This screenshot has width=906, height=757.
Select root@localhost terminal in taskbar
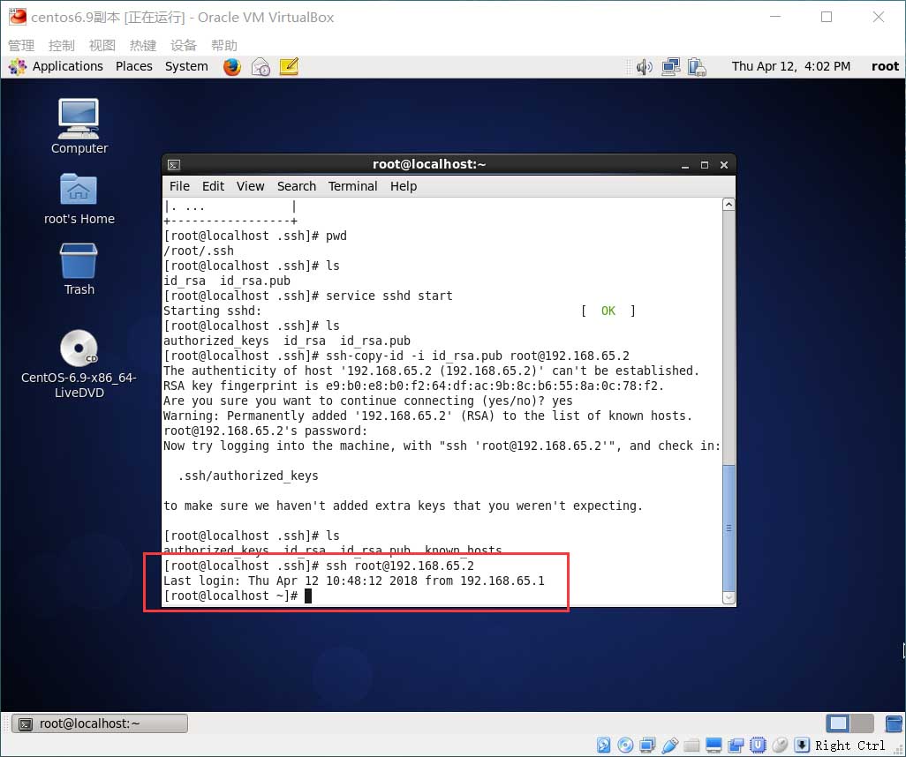pyautogui.click(x=100, y=723)
